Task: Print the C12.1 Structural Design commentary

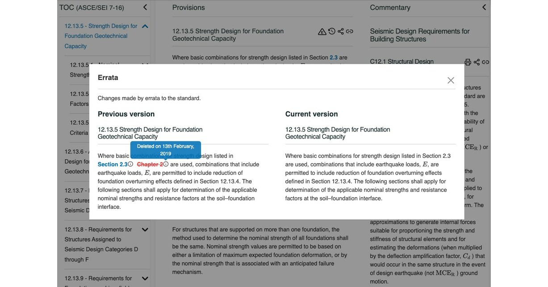Action: pyautogui.click(x=468, y=62)
